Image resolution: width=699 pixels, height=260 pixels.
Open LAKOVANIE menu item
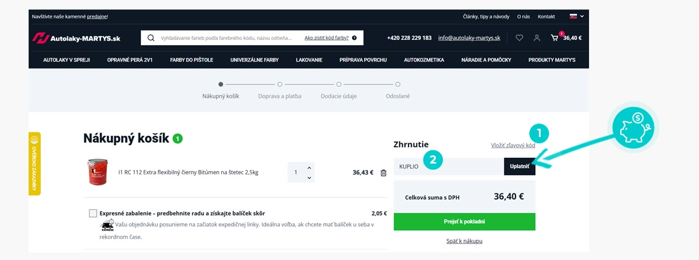pyautogui.click(x=309, y=60)
